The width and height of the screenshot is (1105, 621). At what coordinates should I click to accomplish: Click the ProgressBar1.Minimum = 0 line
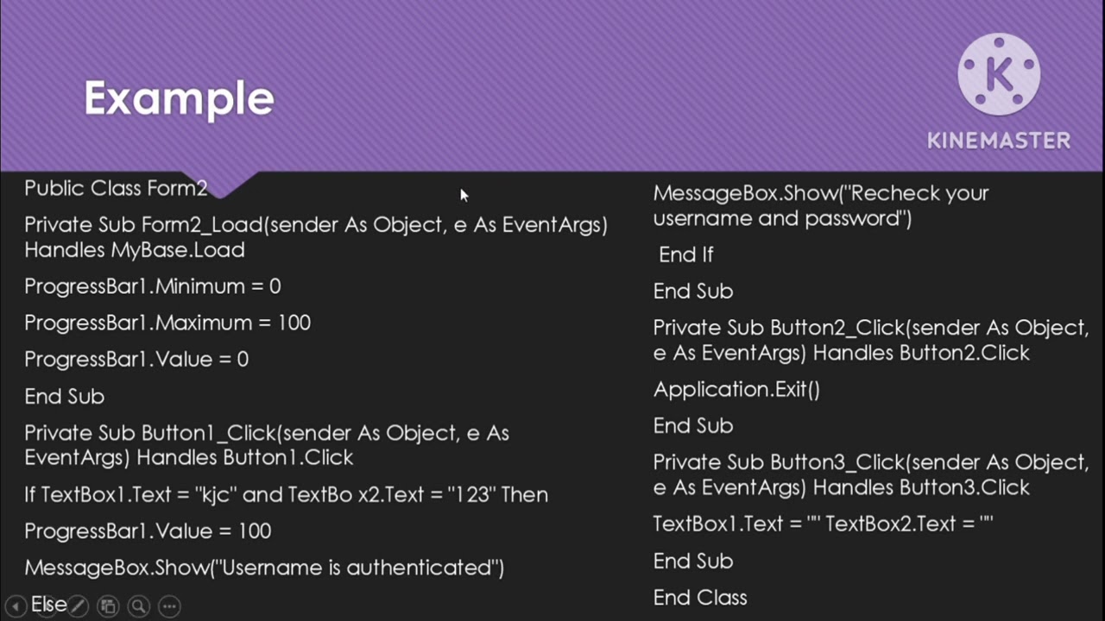pos(152,286)
